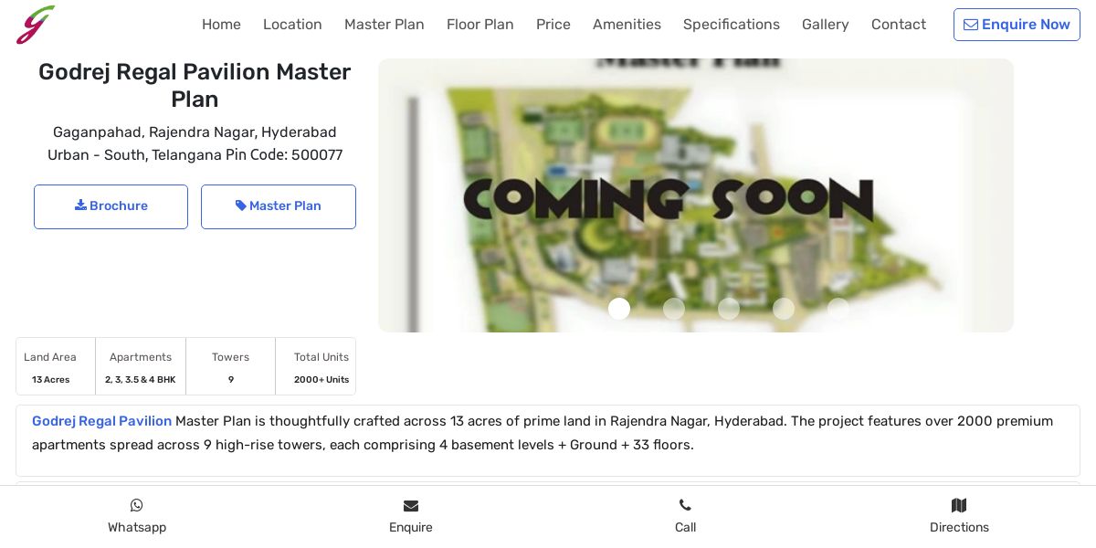Go to Floor Plan in navigation
1096x548 pixels.
click(x=480, y=25)
